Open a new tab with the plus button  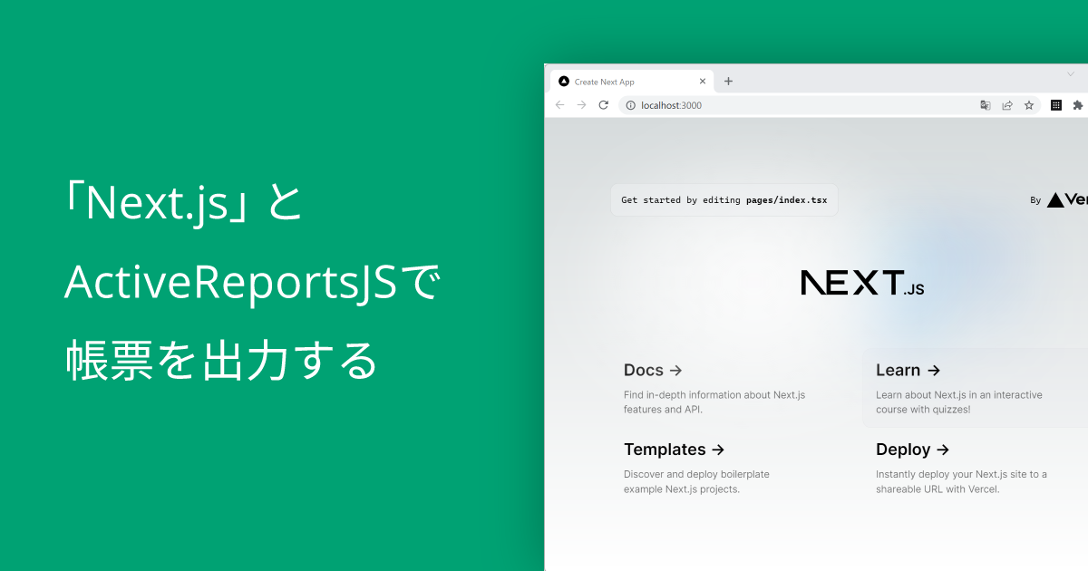tap(728, 81)
